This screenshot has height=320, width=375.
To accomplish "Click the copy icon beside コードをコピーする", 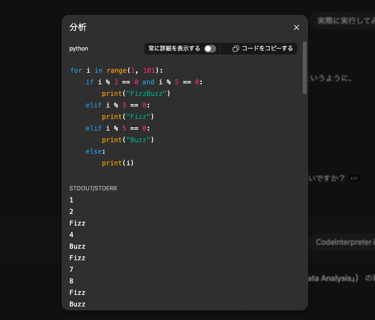I will [x=235, y=49].
